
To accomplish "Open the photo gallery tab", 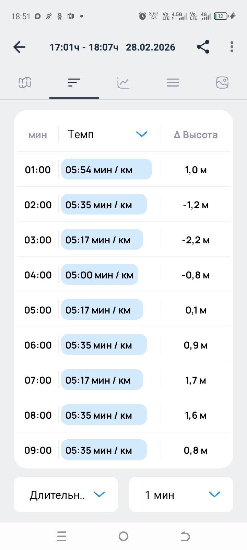I will coord(222,82).
